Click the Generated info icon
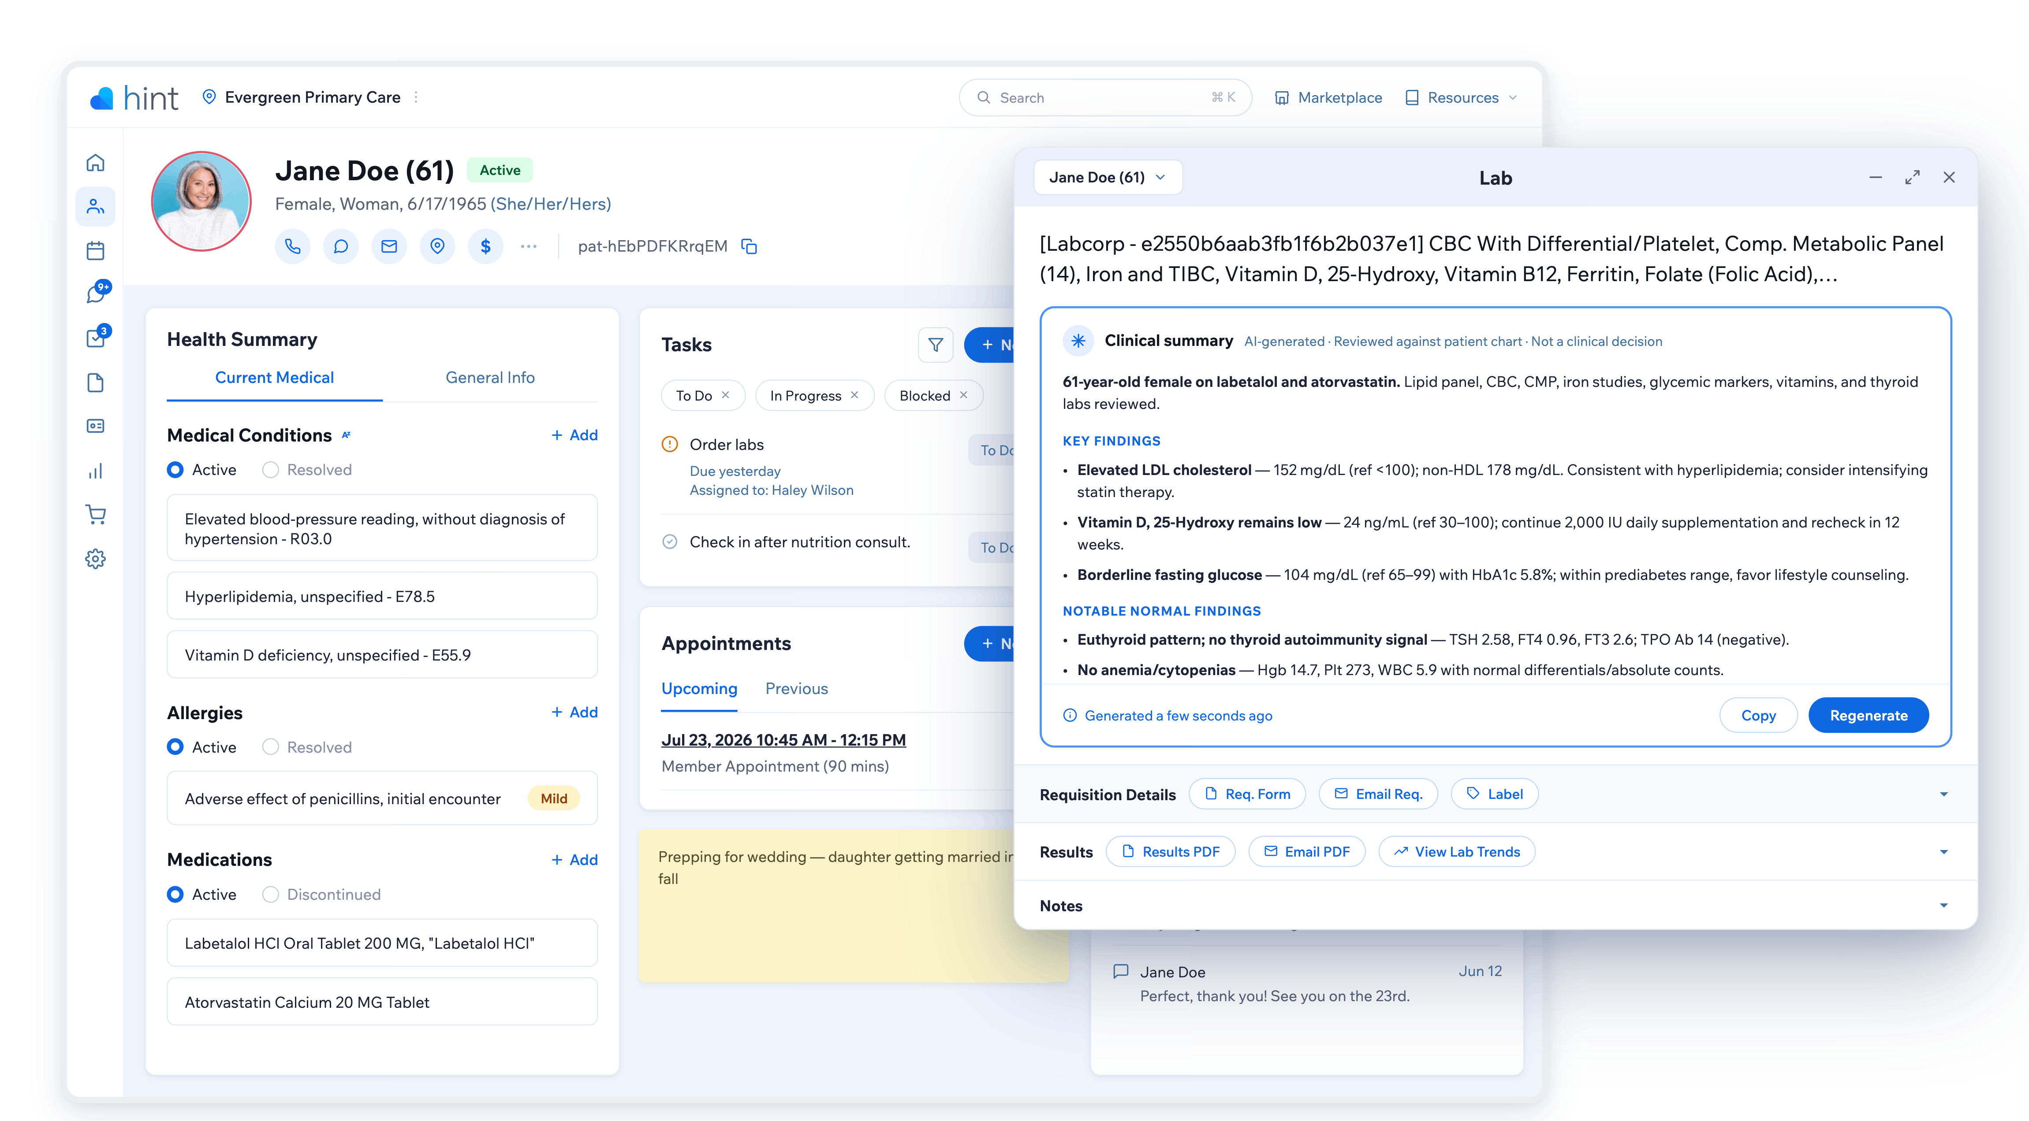The image size is (2029, 1121). click(1070, 715)
